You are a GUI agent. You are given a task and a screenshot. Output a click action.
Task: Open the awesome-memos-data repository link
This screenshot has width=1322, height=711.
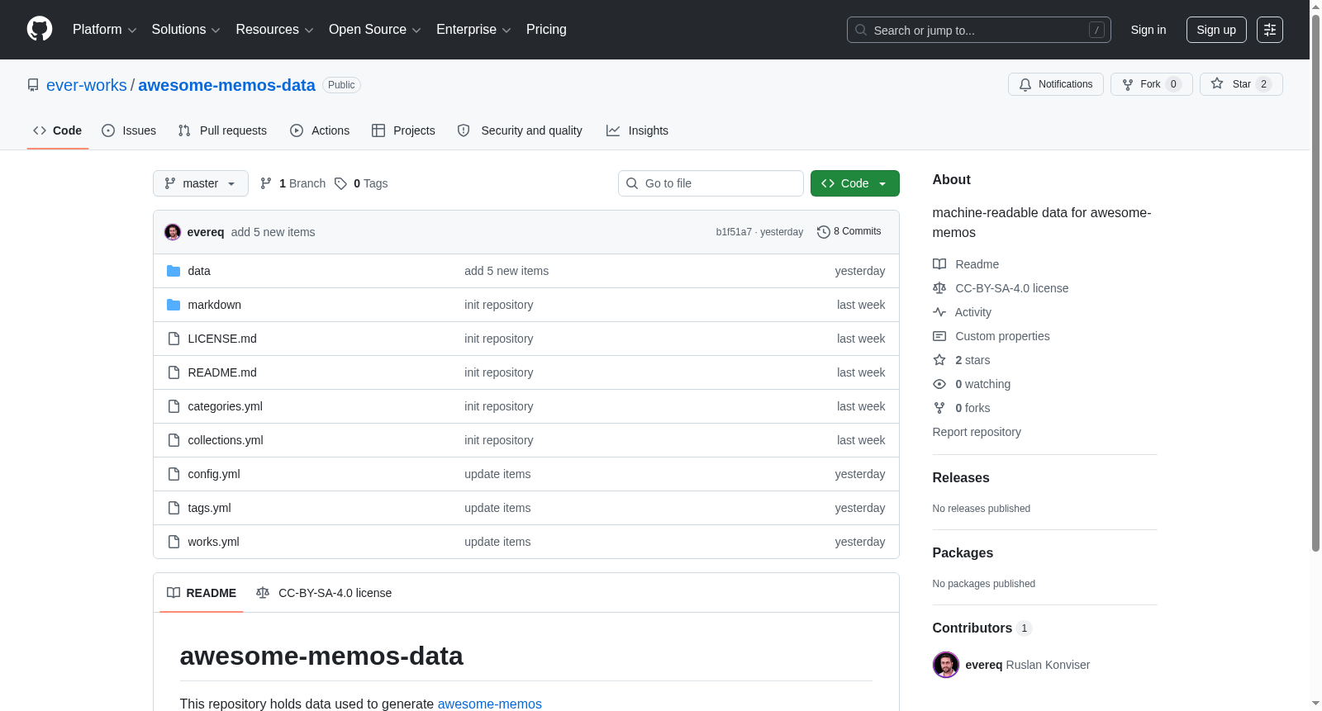click(226, 85)
